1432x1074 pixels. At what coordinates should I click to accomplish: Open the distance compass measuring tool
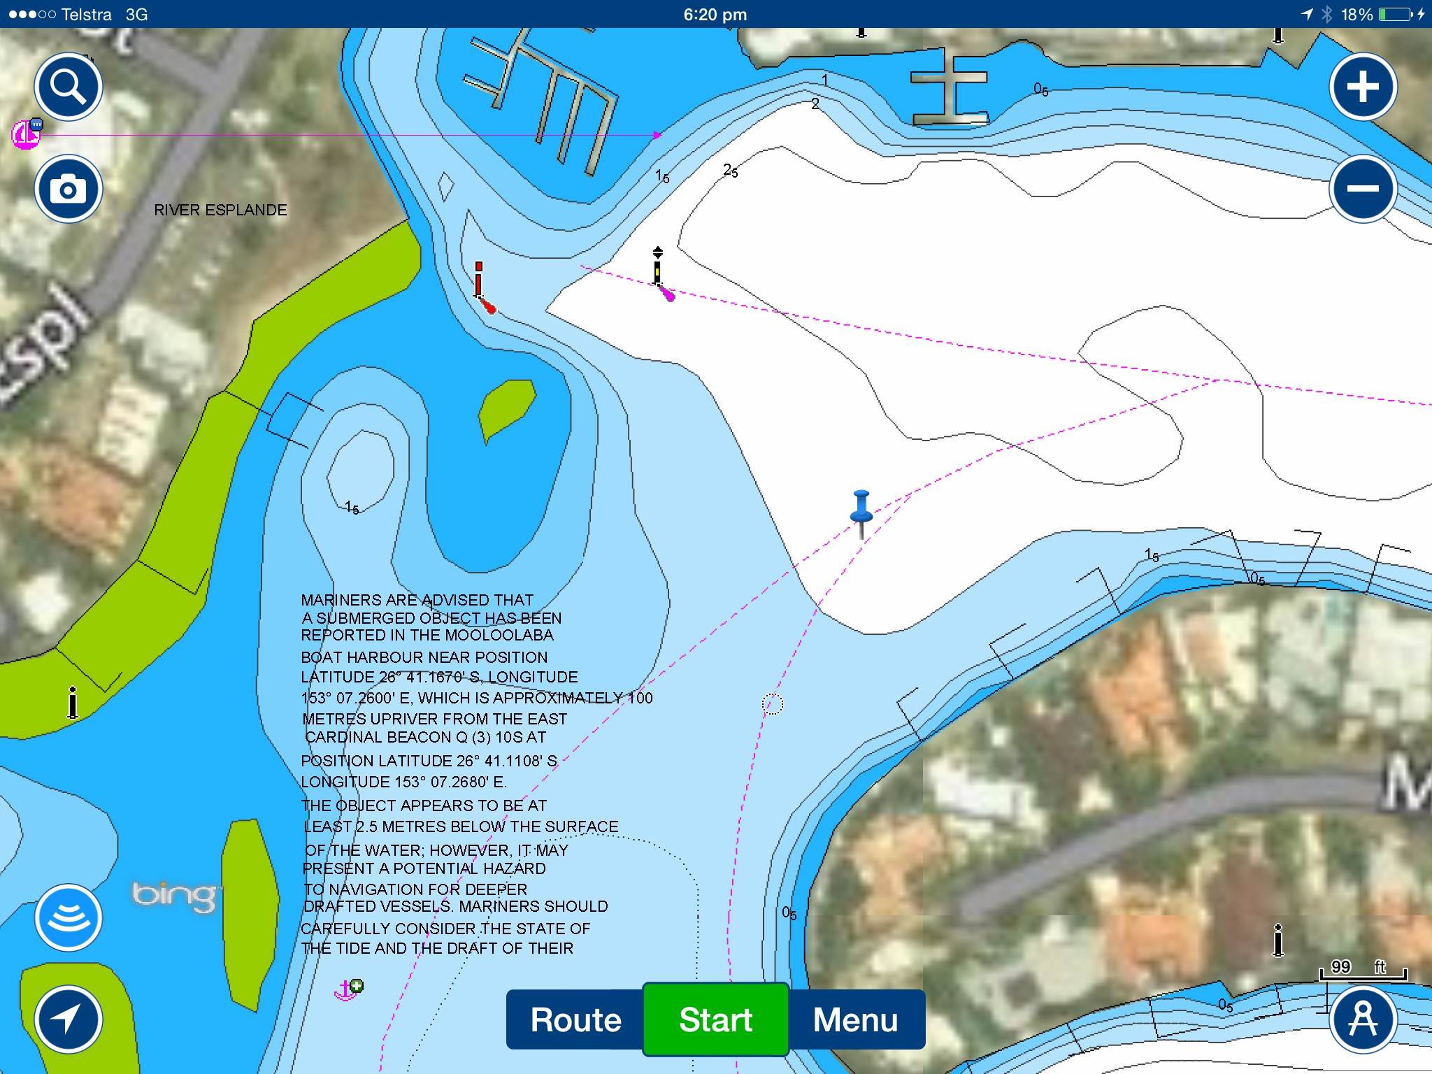[1362, 1019]
